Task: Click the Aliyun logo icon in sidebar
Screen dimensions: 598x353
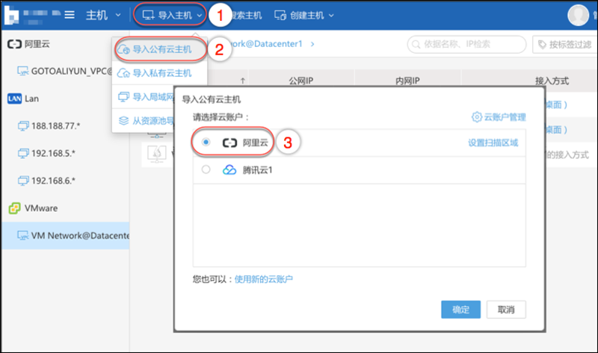Action: pos(14,44)
